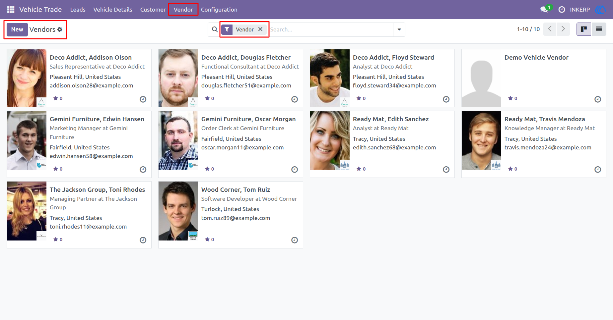The image size is (613, 320).
Task: Open the Vehicle Details menu
Action: [113, 10]
